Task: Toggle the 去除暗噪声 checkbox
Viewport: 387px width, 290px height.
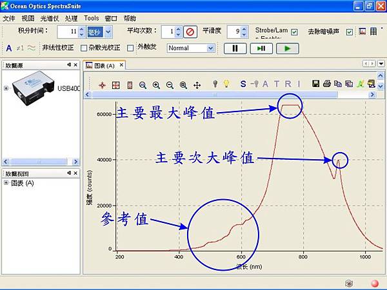Action: 349,32
